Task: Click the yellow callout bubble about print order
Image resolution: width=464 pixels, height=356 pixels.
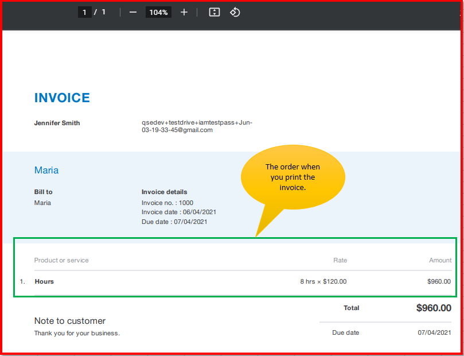Action: coord(293,176)
